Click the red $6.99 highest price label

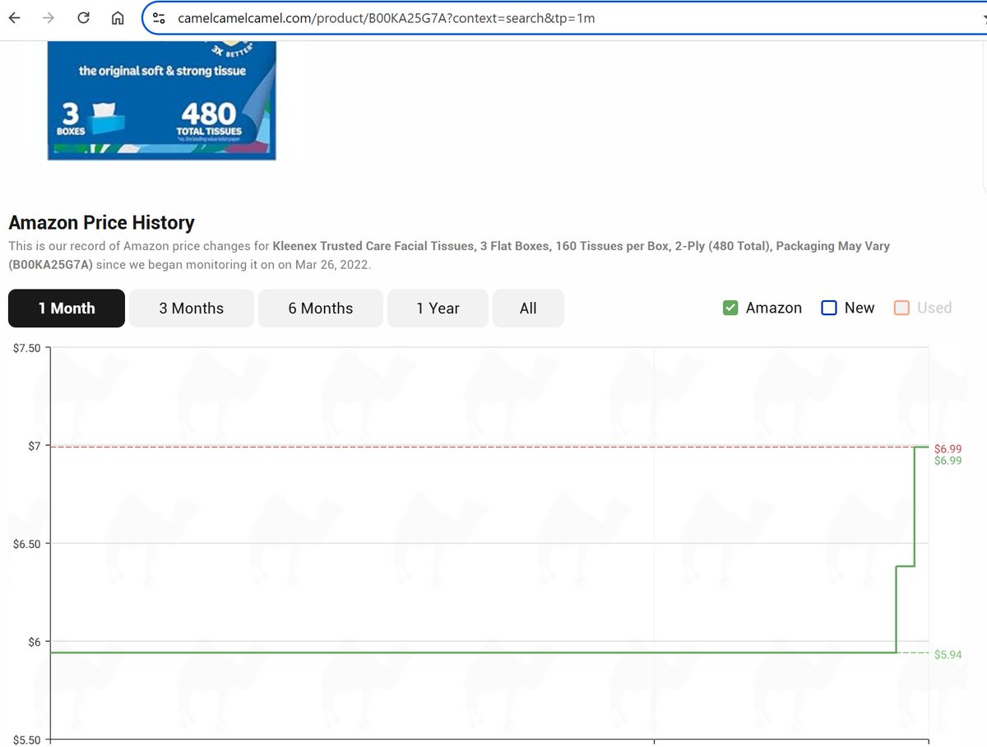pos(948,448)
